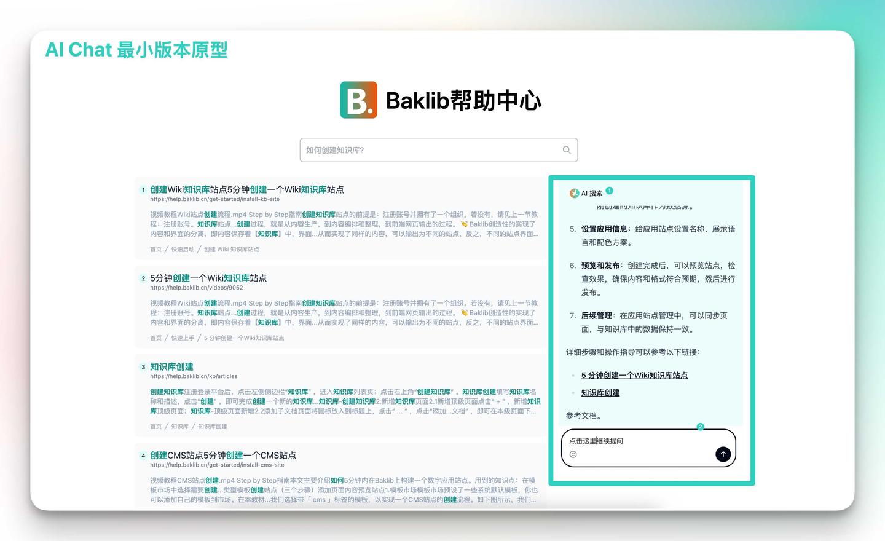Open result 2 title 5分钟创建一个Wiki知识库站点

[x=208, y=278]
